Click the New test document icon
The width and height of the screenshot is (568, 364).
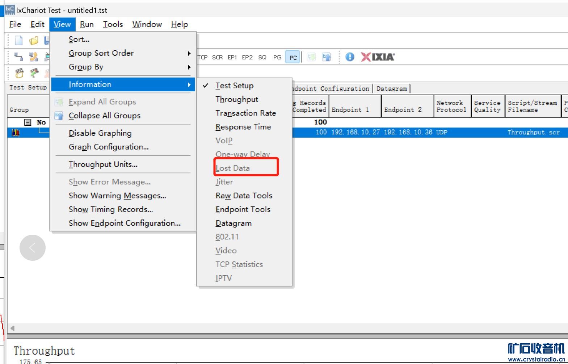(19, 40)
